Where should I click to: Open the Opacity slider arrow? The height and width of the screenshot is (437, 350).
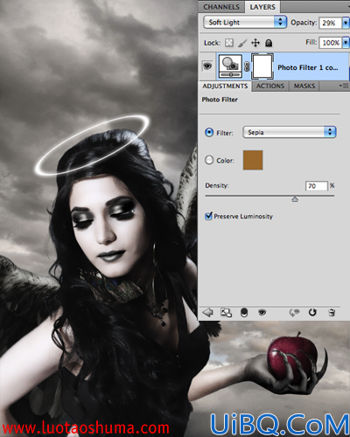coord(346,23)
